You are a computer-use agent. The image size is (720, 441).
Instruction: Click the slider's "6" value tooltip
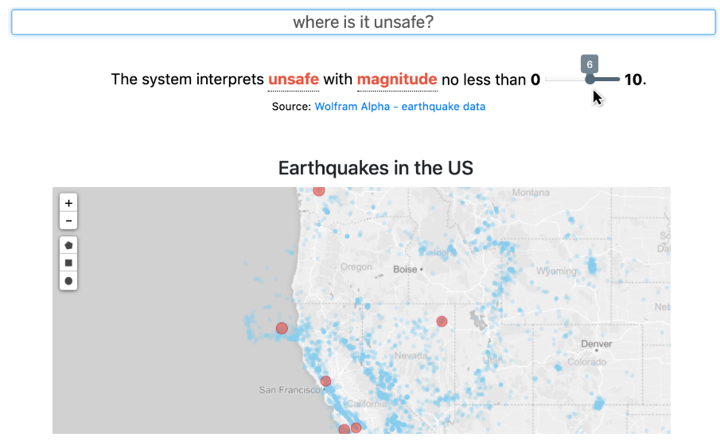coord(590,64)
